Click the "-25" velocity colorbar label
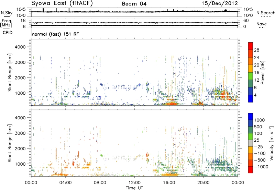The width and height of the screenshot is (275, 190). point(258,146)
